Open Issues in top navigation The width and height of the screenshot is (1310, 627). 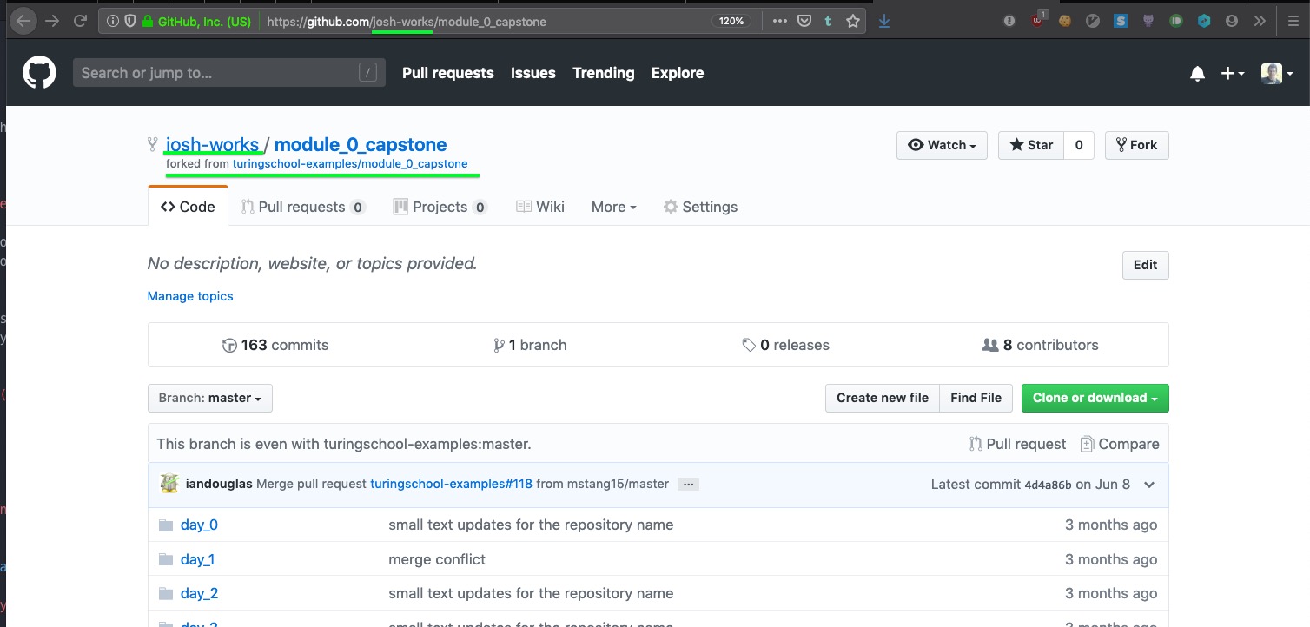(533, 73)
